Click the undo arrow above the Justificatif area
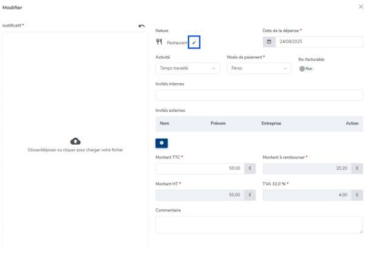365x271 pixels. point(142,26)
